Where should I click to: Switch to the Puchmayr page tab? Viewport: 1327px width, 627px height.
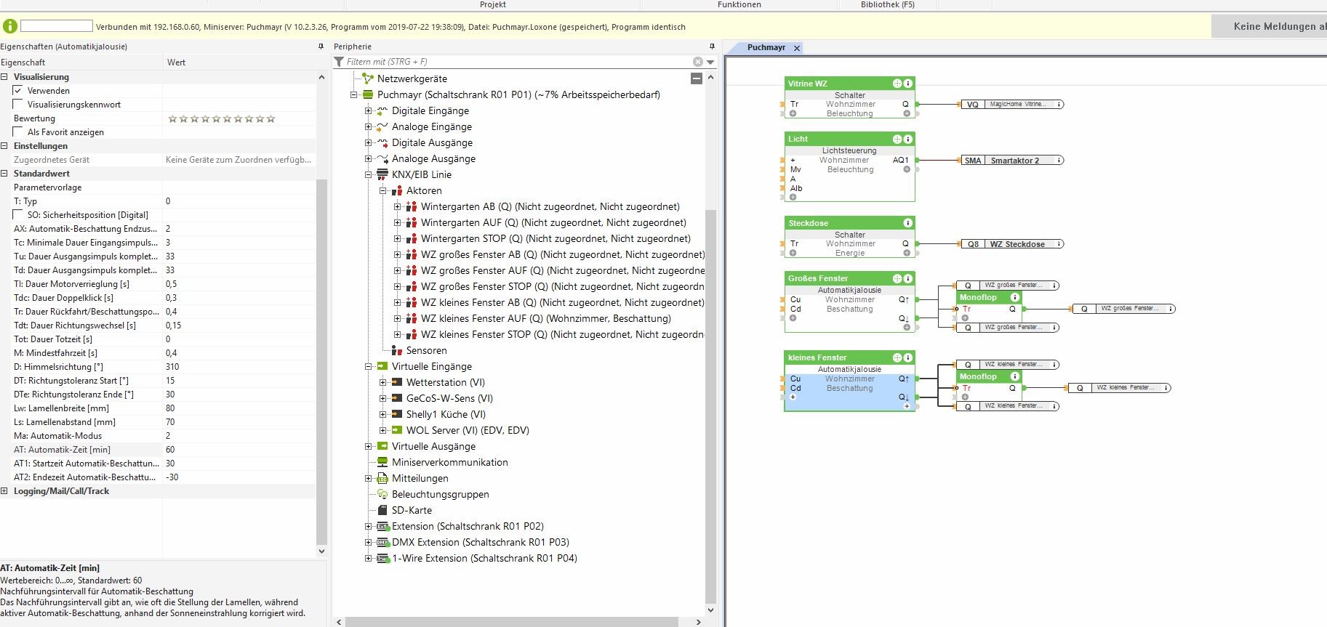click(x=766, y=48)
